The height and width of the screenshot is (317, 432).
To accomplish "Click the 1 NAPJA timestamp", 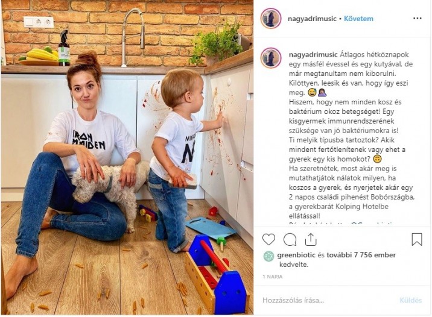I will coord(273,277).
